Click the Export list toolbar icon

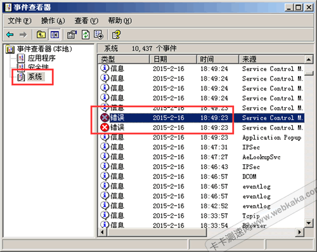tap(98, 34)
